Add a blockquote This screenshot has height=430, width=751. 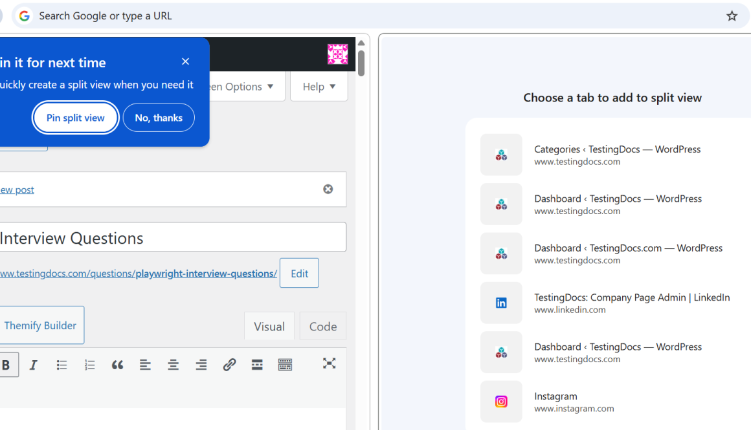pyautogui.click(x=117, y=365)
